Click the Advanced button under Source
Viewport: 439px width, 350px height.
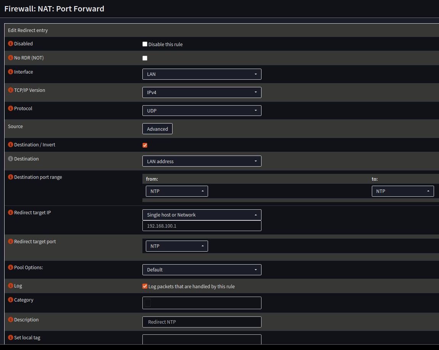click(x=157, y=128)
